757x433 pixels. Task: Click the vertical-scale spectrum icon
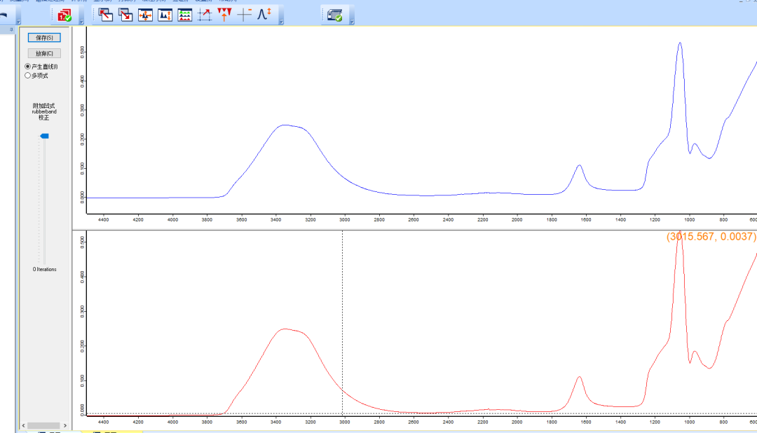coord(165,14)
